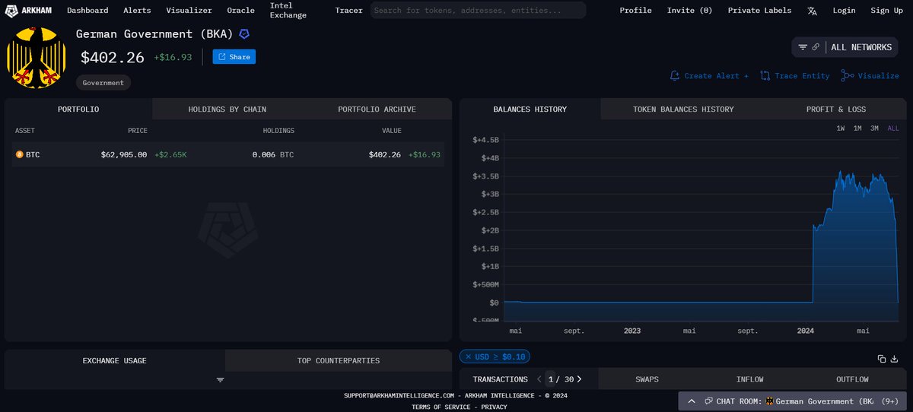Select the 3M chart range
This screenshot has height=412, width=913.
point(874,128)
